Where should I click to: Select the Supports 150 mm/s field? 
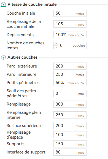point(70,144)
